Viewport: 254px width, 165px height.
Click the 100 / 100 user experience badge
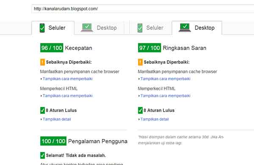coord(53,141)
